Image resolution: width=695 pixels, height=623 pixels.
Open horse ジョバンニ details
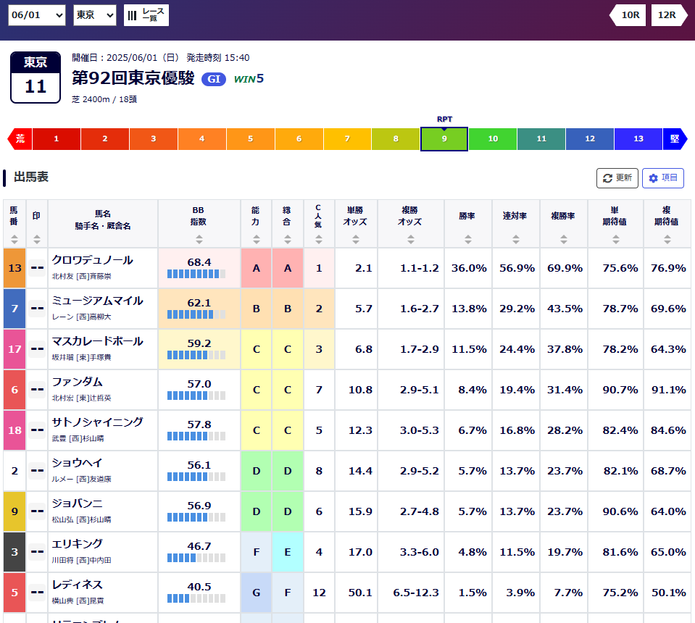77,503
